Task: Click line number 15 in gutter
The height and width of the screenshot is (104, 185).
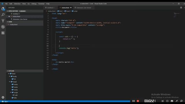Action: tap(47, 46)
